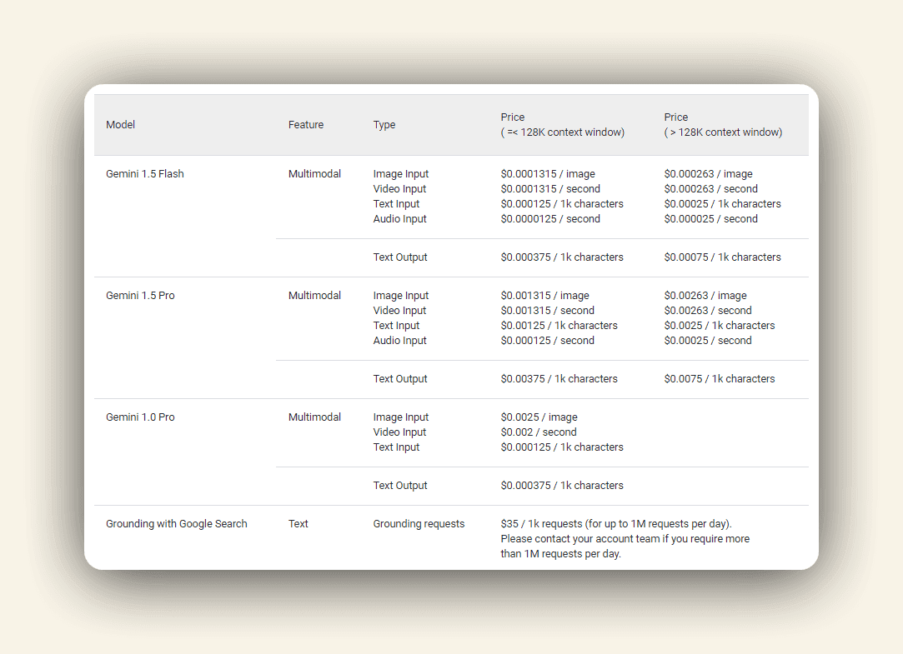Click "Text" feature in the Grounding row
Image resolution: width=903 pixels, height=654 pixels.
pos(298,524)
